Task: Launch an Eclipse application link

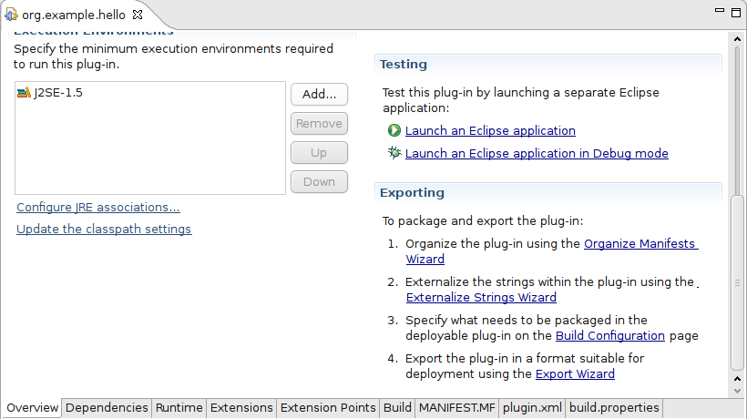Action: pos(490,130)
